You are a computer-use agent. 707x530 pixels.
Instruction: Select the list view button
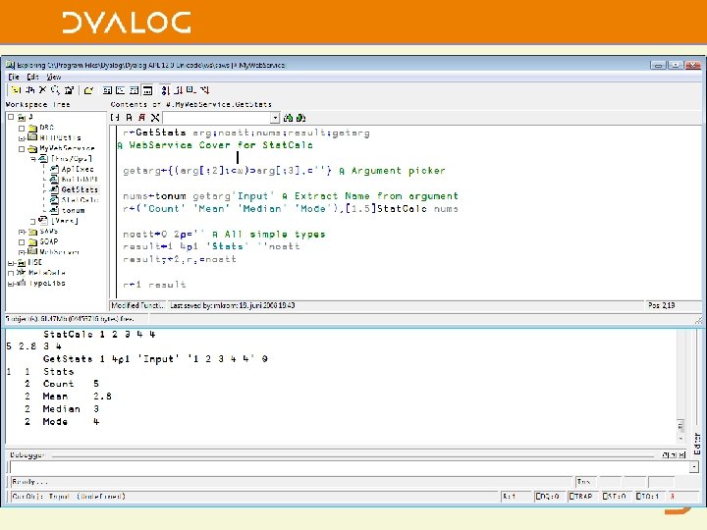pyautogui.click(x=134, y=90)
